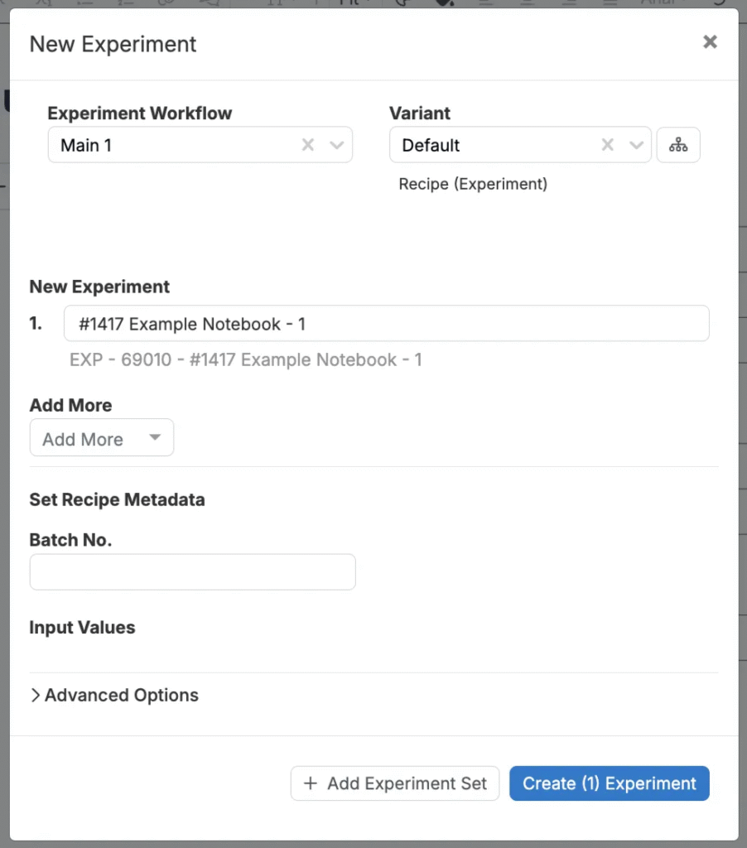Click into the Batch No. input

[192, 572]
